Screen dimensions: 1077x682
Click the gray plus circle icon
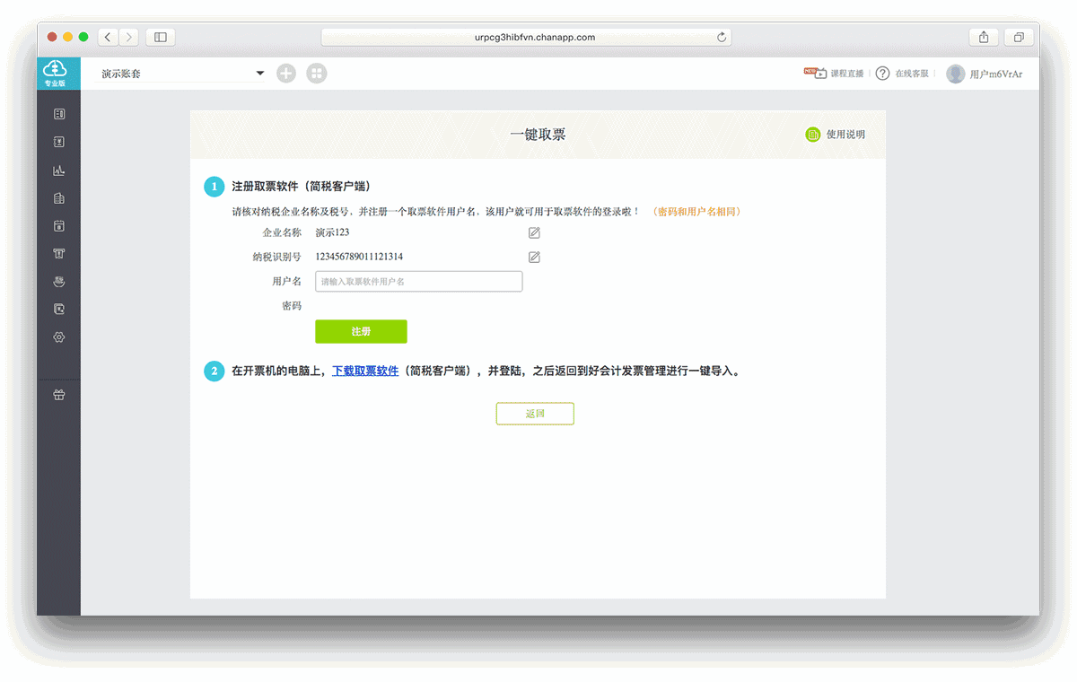coord(286,74)
